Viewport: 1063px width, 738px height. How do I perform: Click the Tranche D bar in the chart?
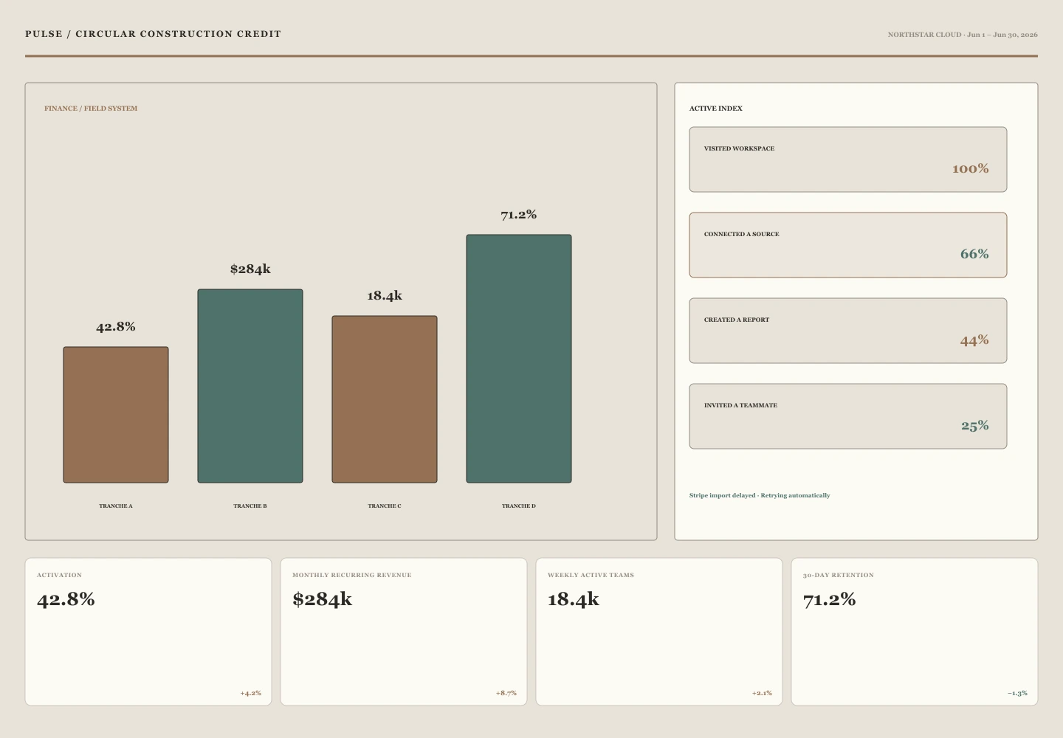point(519,359)
